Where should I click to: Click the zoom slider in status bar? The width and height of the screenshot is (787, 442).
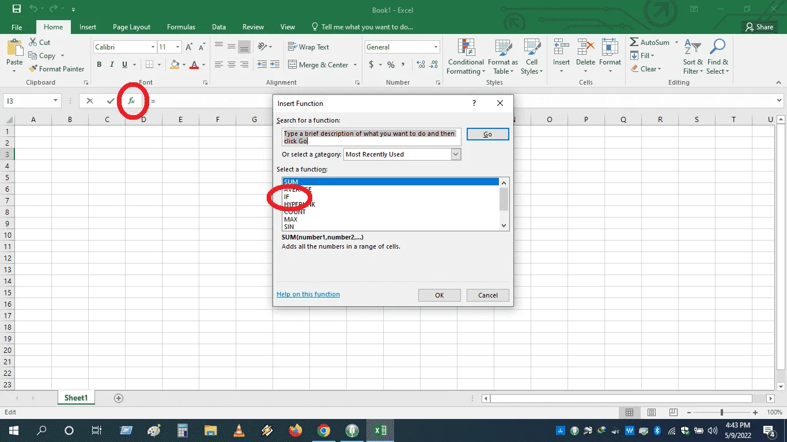point(722,413)
